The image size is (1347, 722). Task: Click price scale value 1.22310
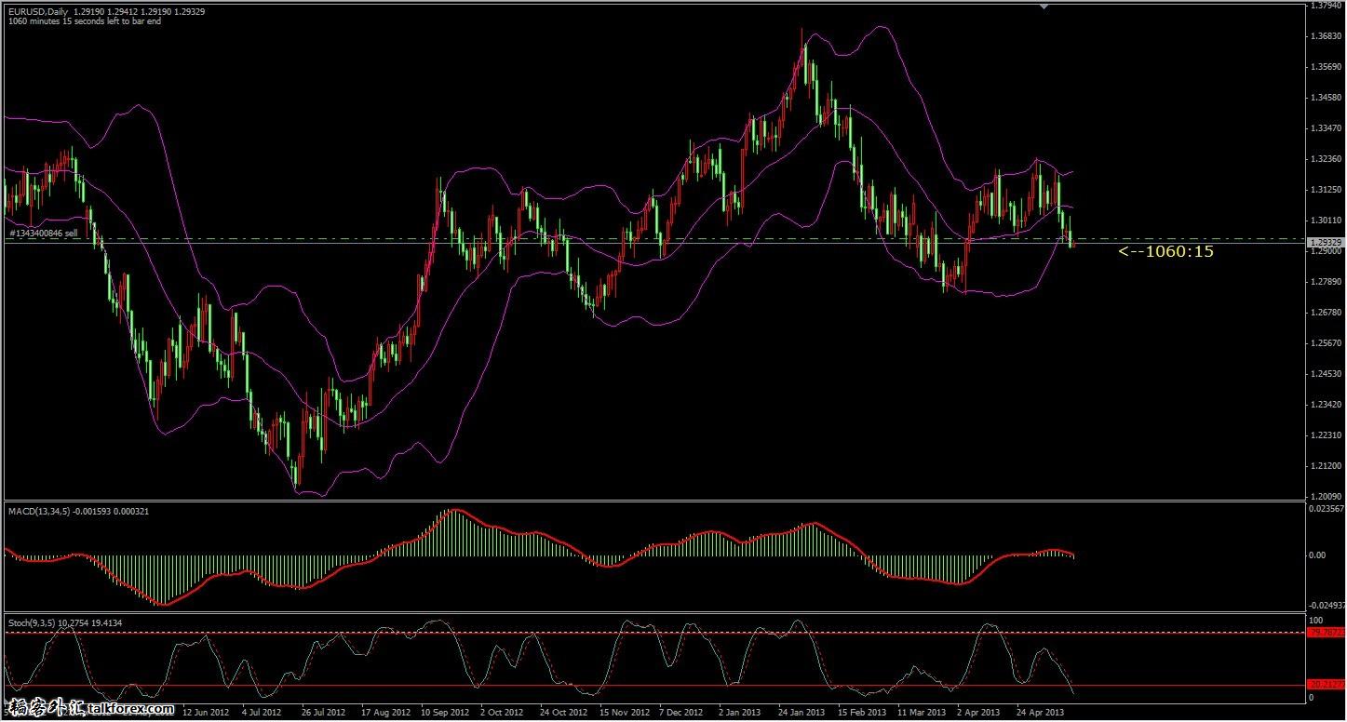[x=1325, y=435]
